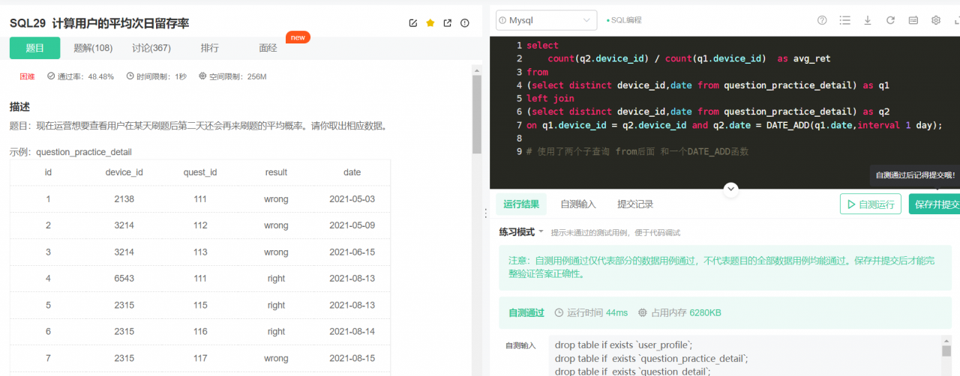Viewport: 960px width, 376px height.
Task: Click the date cell 2021-08-14
Action: point(352,332)
